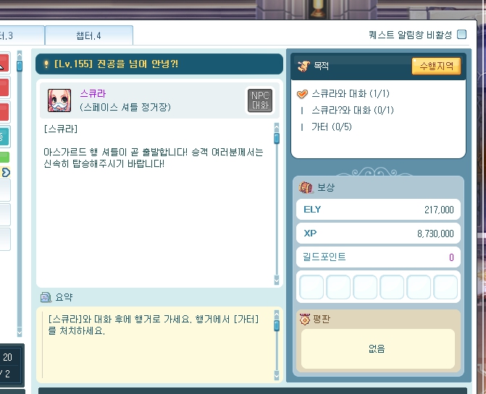Click the 수행지역 button
Image resolution: width=486 pixels, height=394 pixels.
click(436, 66)
